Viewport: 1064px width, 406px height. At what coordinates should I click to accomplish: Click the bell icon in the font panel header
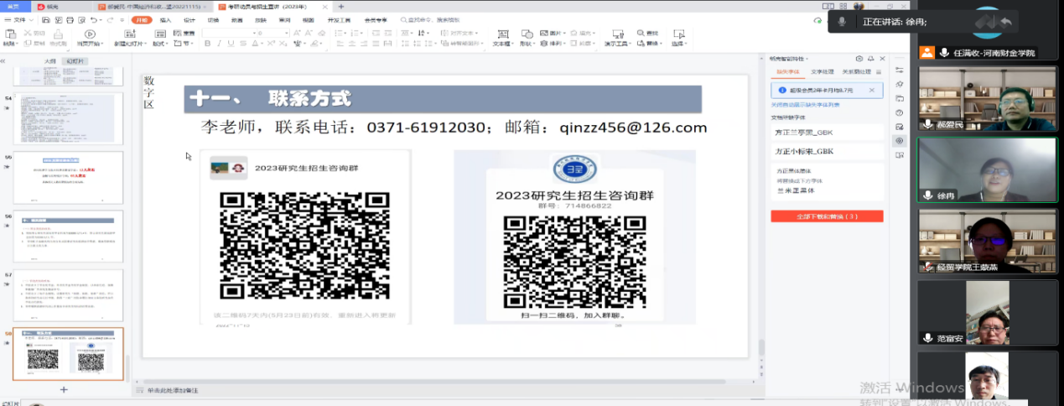click(870, 59)
